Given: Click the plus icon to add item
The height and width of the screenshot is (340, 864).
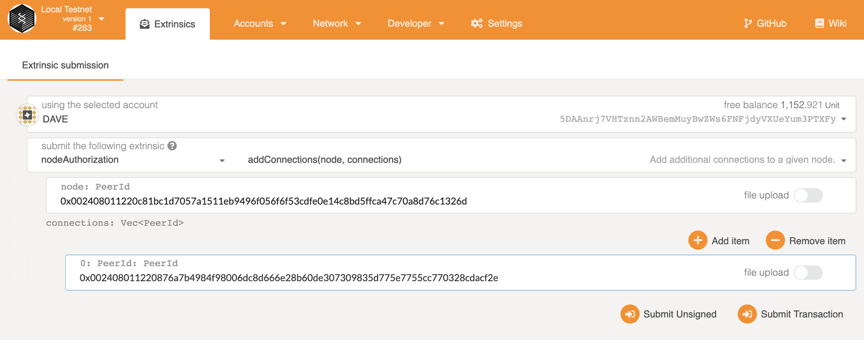Looking at the screenshot, I should (698, 240).
